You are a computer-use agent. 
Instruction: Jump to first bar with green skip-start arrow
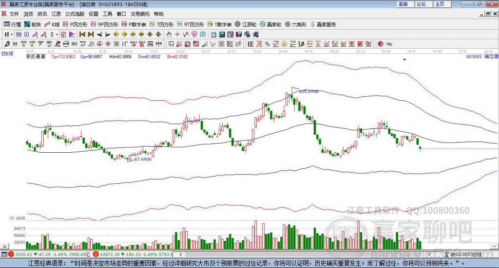coord(82,35)
